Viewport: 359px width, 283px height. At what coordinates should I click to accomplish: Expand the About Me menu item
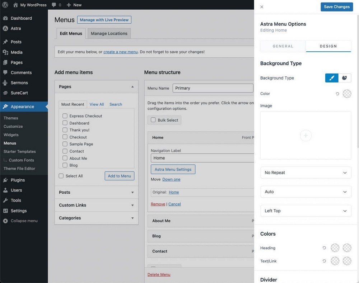tap(201, 221)
